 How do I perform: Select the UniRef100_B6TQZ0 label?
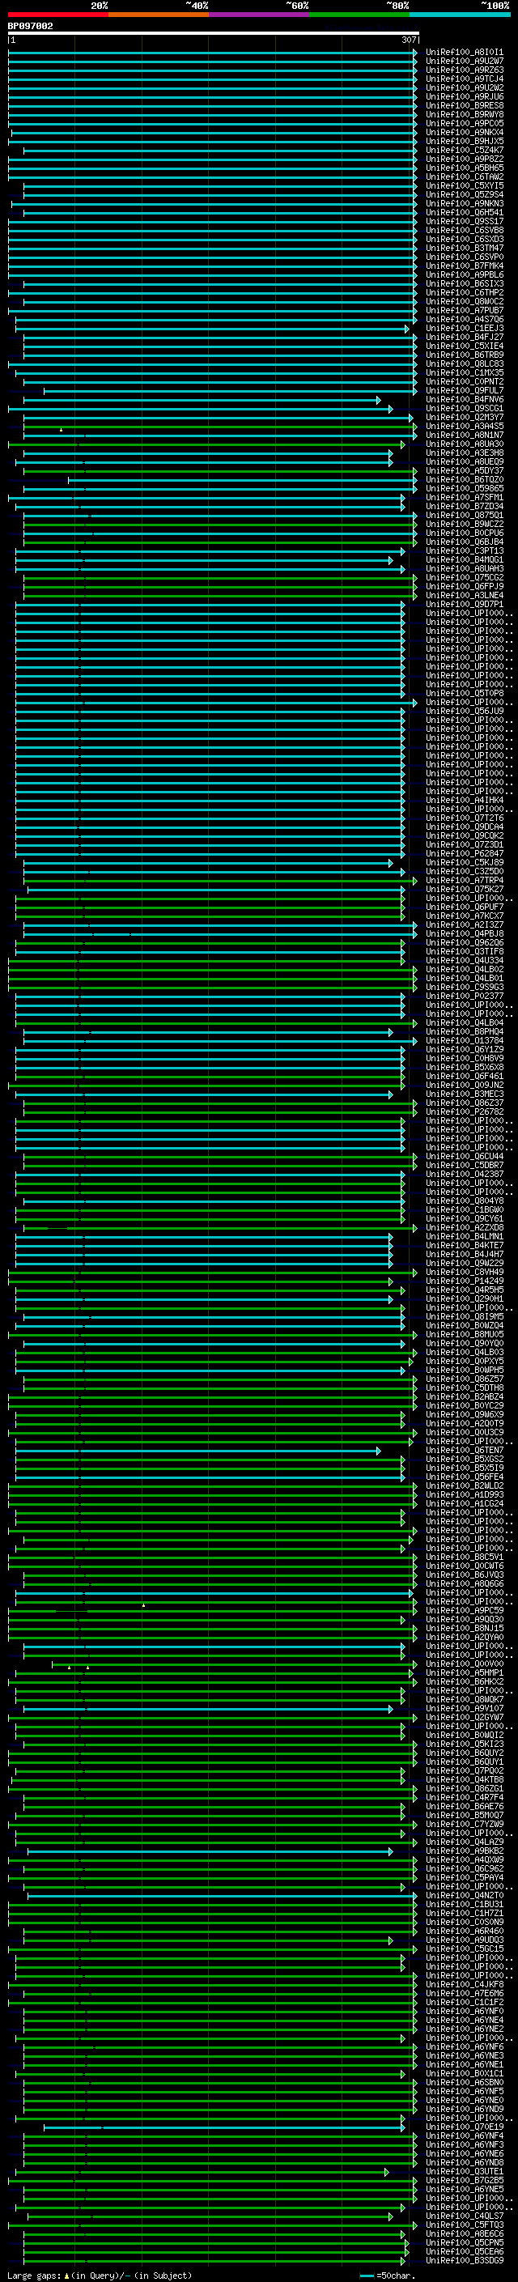click(x=465, y=480)
